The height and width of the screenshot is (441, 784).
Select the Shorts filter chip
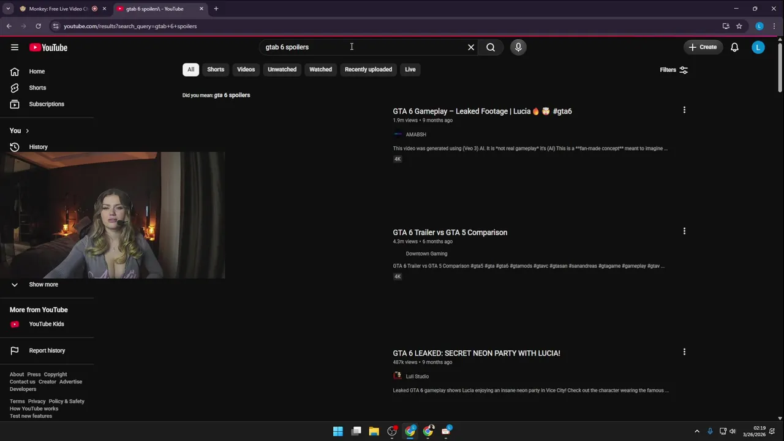(216, 69)
